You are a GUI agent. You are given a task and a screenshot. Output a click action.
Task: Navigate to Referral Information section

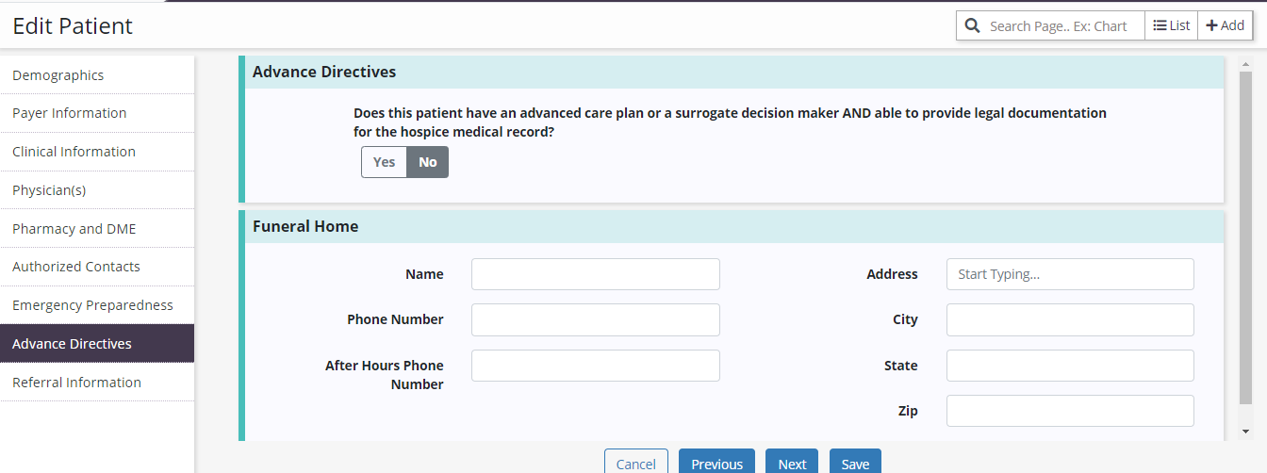[x=77, y=383]
